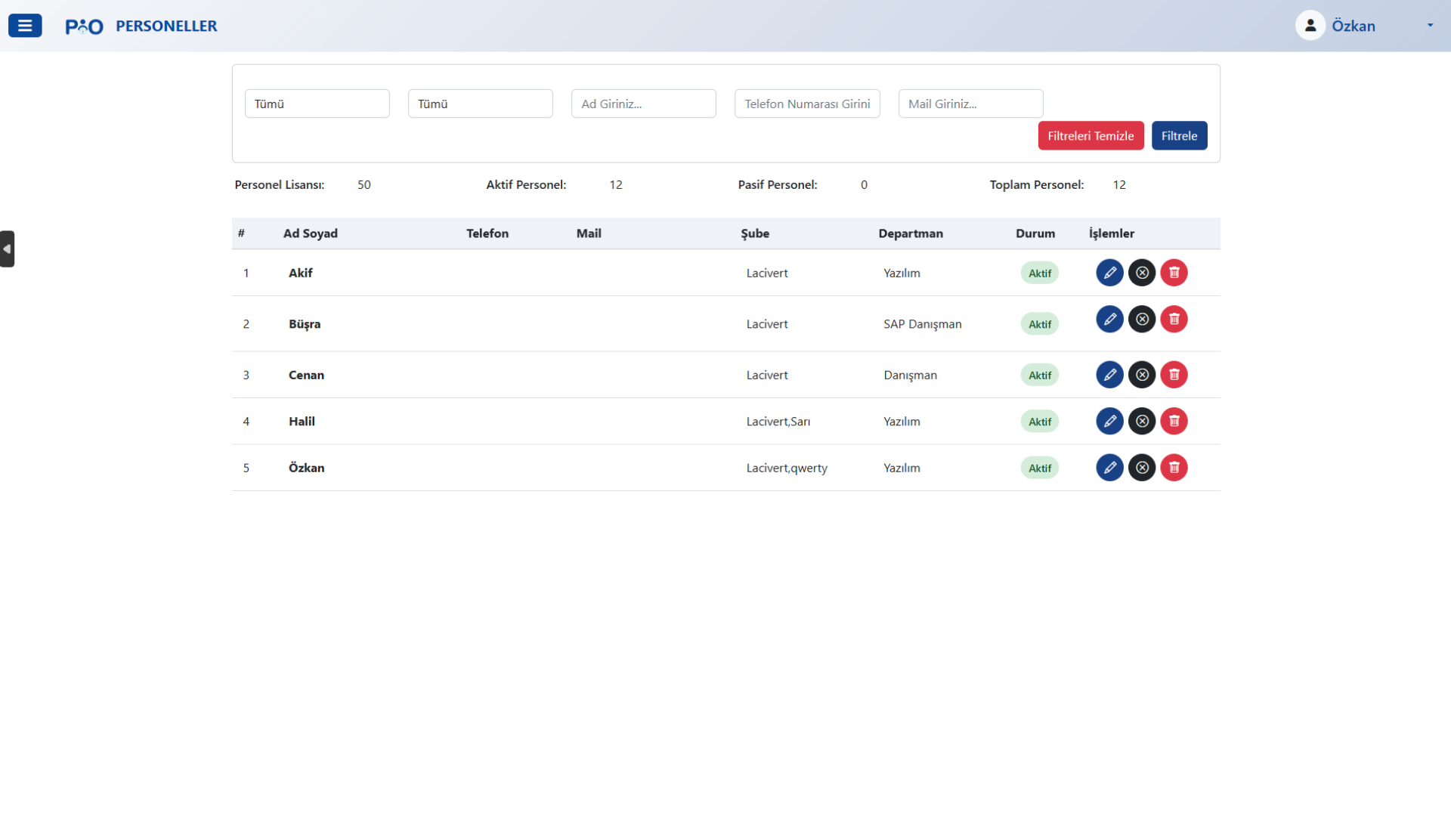Click the Pasif Personel label
Viewport: 1451px width, 816px height.
click(778, 185)
